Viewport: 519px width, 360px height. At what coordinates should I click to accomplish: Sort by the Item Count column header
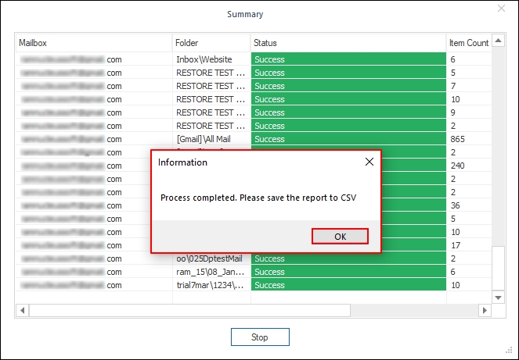(x=469, y=43)
